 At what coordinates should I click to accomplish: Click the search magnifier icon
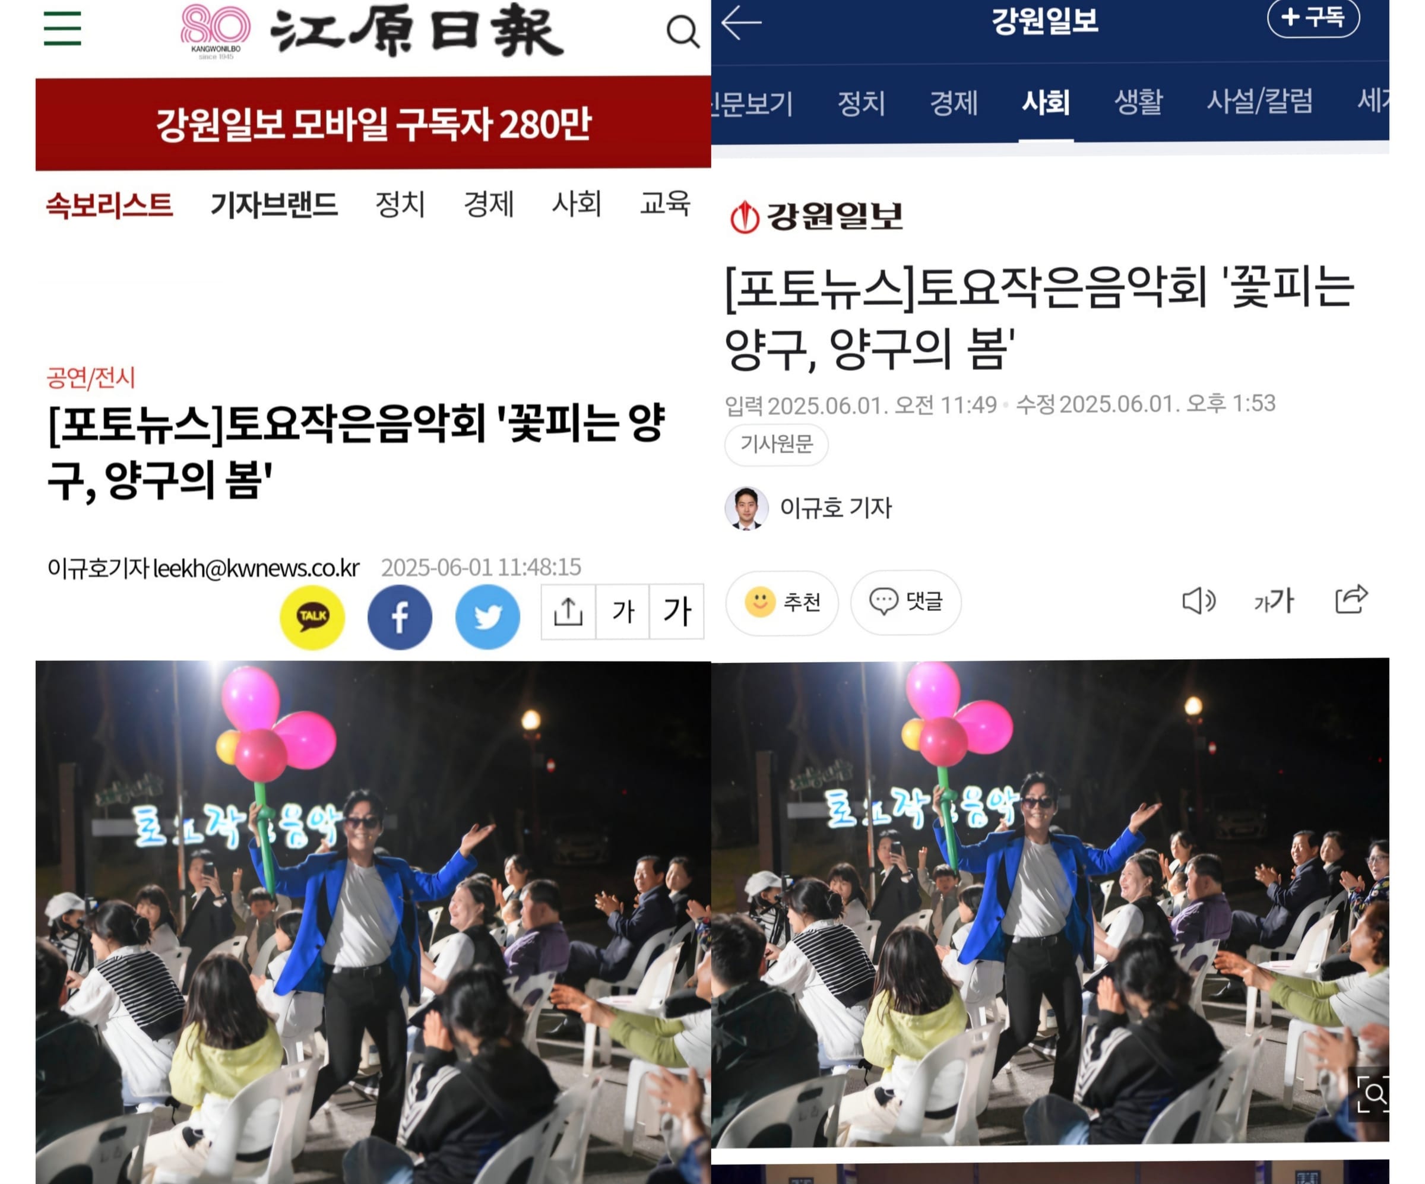click(x=682, y=31)
